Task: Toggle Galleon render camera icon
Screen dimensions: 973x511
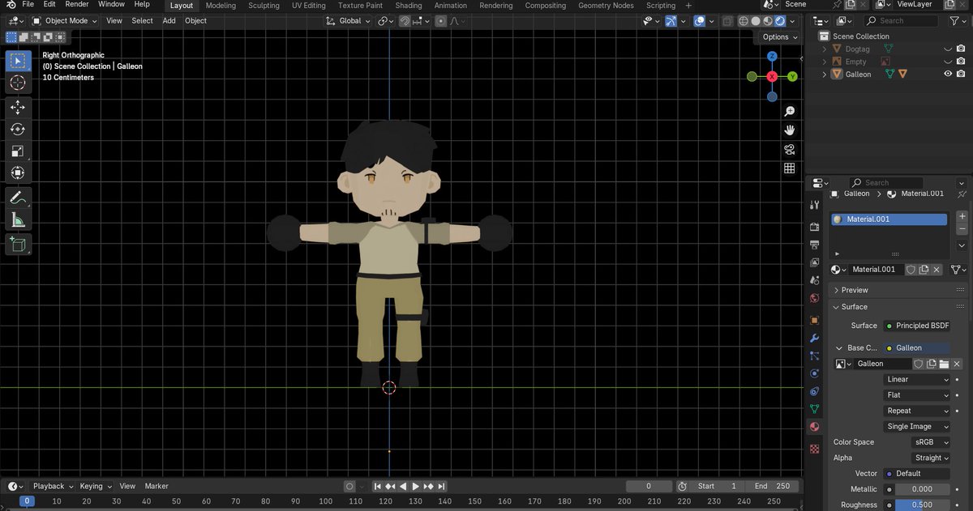Action: click(961, 74)
